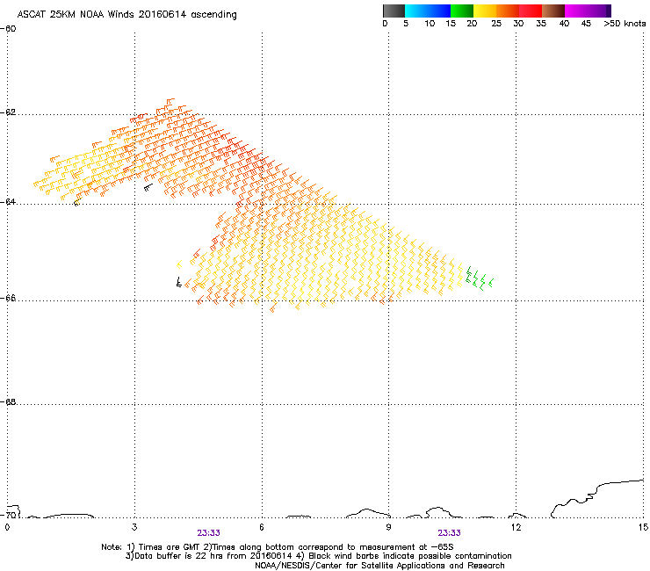Click the isolated yellow wind barb near longitude 4, latitude -65
This screenshot has width=650, height=571.
179,264
